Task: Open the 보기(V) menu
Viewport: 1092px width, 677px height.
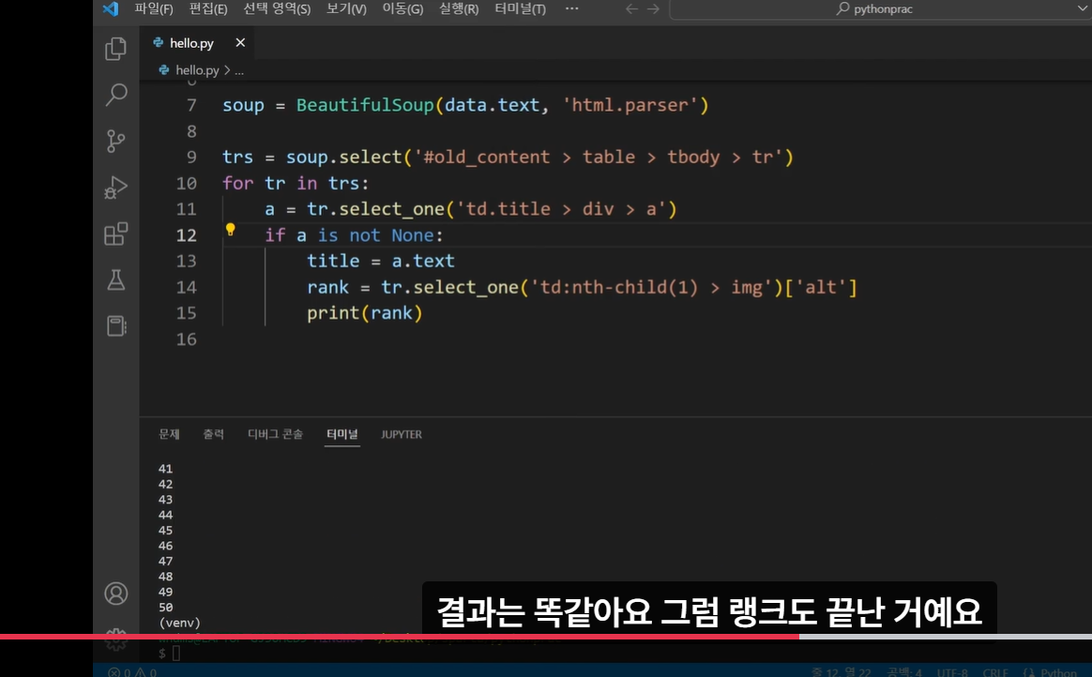Action: (346, 9)
